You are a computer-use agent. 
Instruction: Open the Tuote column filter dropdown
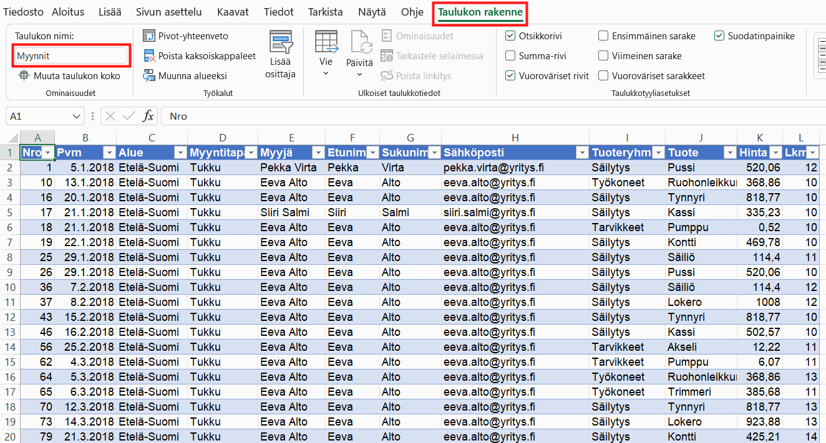point(729,153)
